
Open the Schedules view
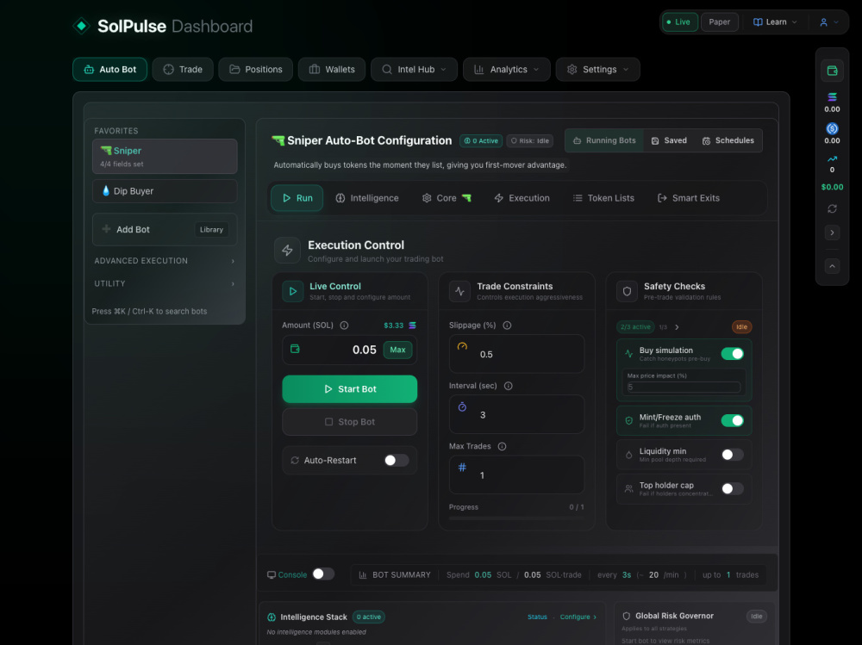click(728, 140)
